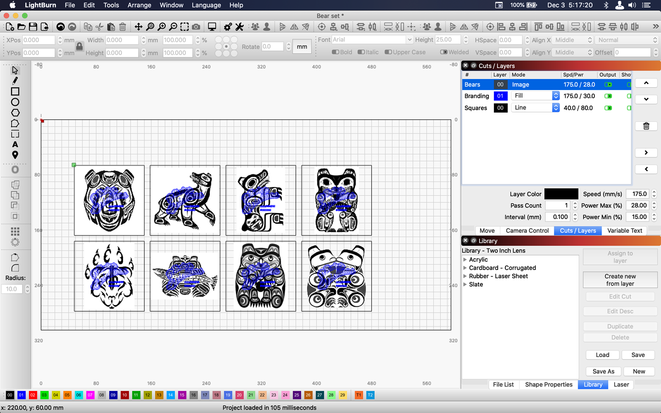Open the Squares layer Mode dropdown
This screenshot has width=661, height=413.
pos(535,108)
